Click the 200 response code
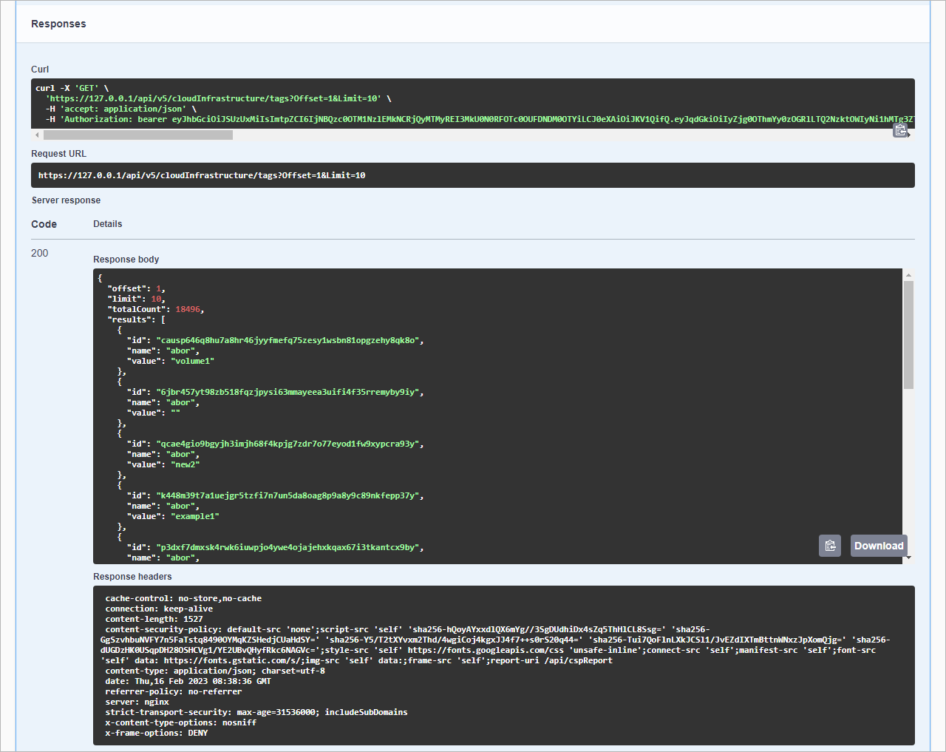 (x=40, y=253)
